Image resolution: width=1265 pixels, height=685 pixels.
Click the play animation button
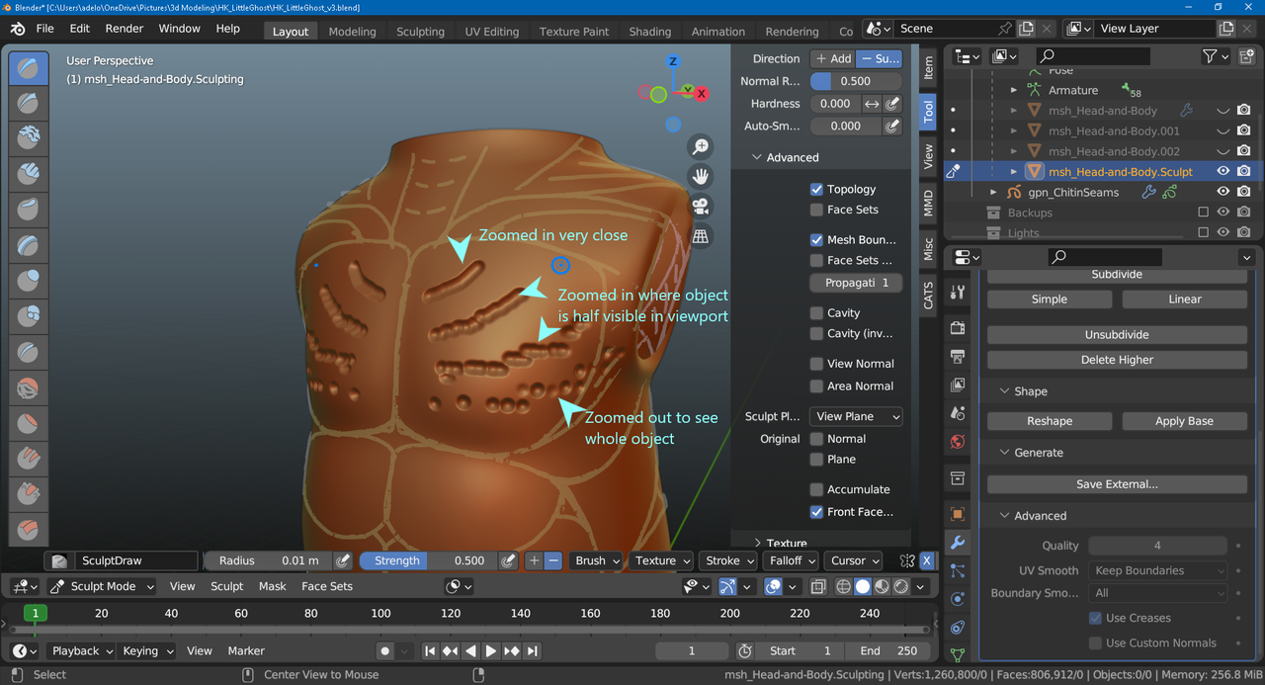click(x=491, y=650)
